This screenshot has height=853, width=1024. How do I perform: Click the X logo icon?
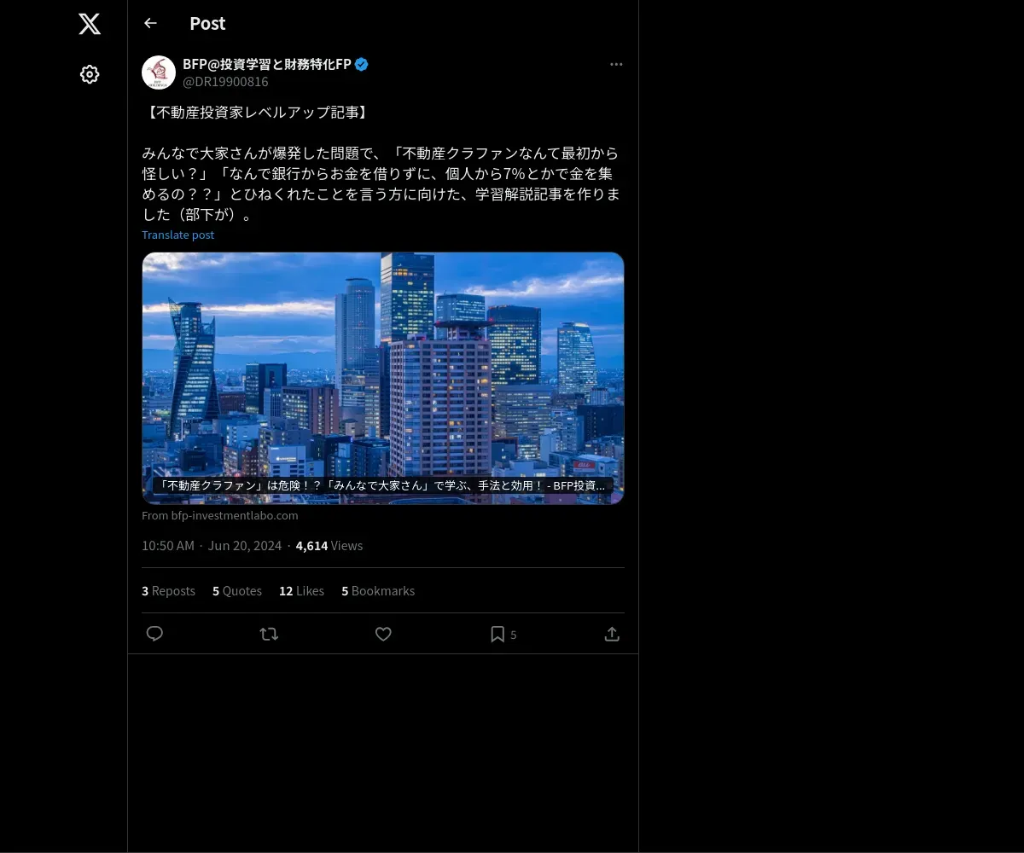[90, 24]
